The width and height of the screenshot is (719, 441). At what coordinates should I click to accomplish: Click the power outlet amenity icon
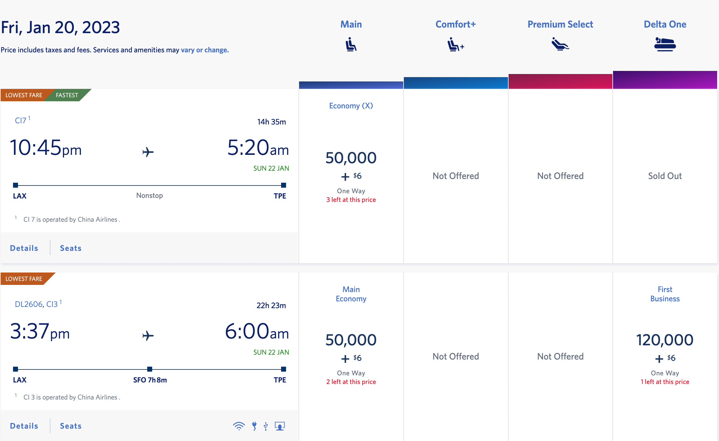254,426
